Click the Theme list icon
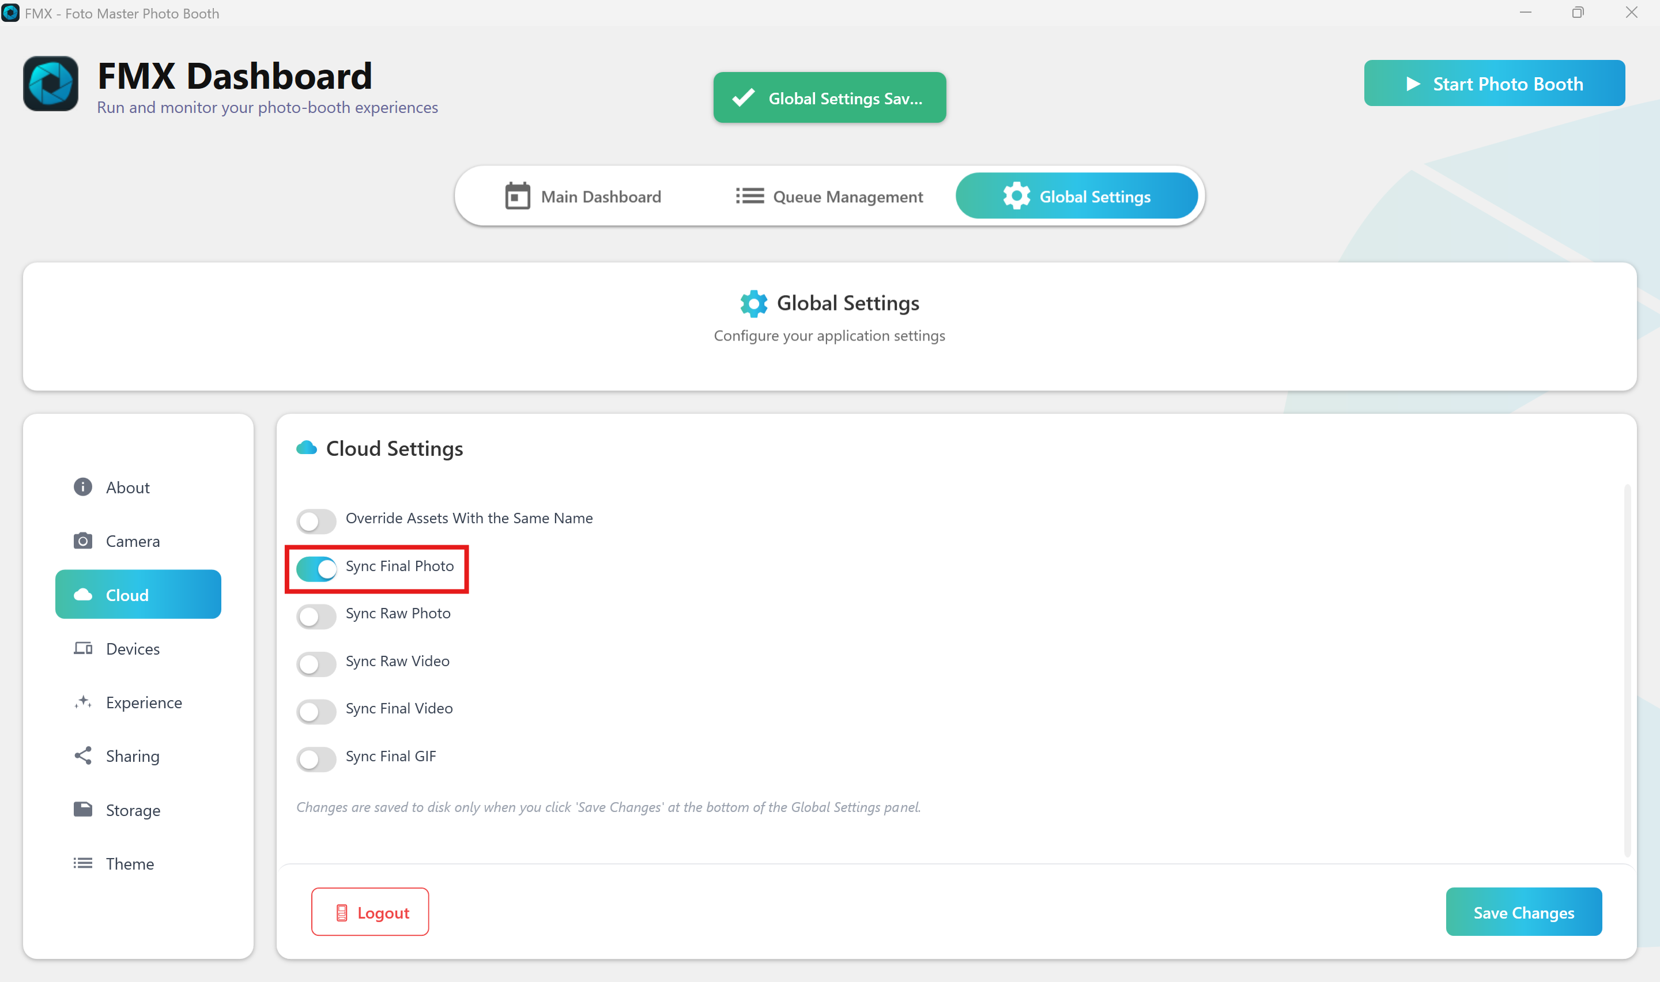1660x982 pixels. (82, 863)
